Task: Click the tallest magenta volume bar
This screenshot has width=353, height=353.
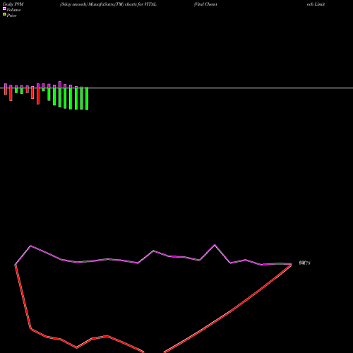Action: [60, 85]
